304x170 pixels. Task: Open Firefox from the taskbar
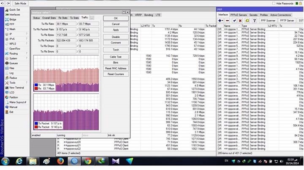point(60,161)
